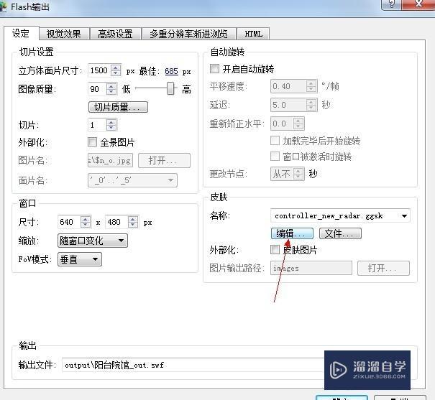Click the window width 640 field
This screenshot has height=400, width=435.
[x=69, y=222]
